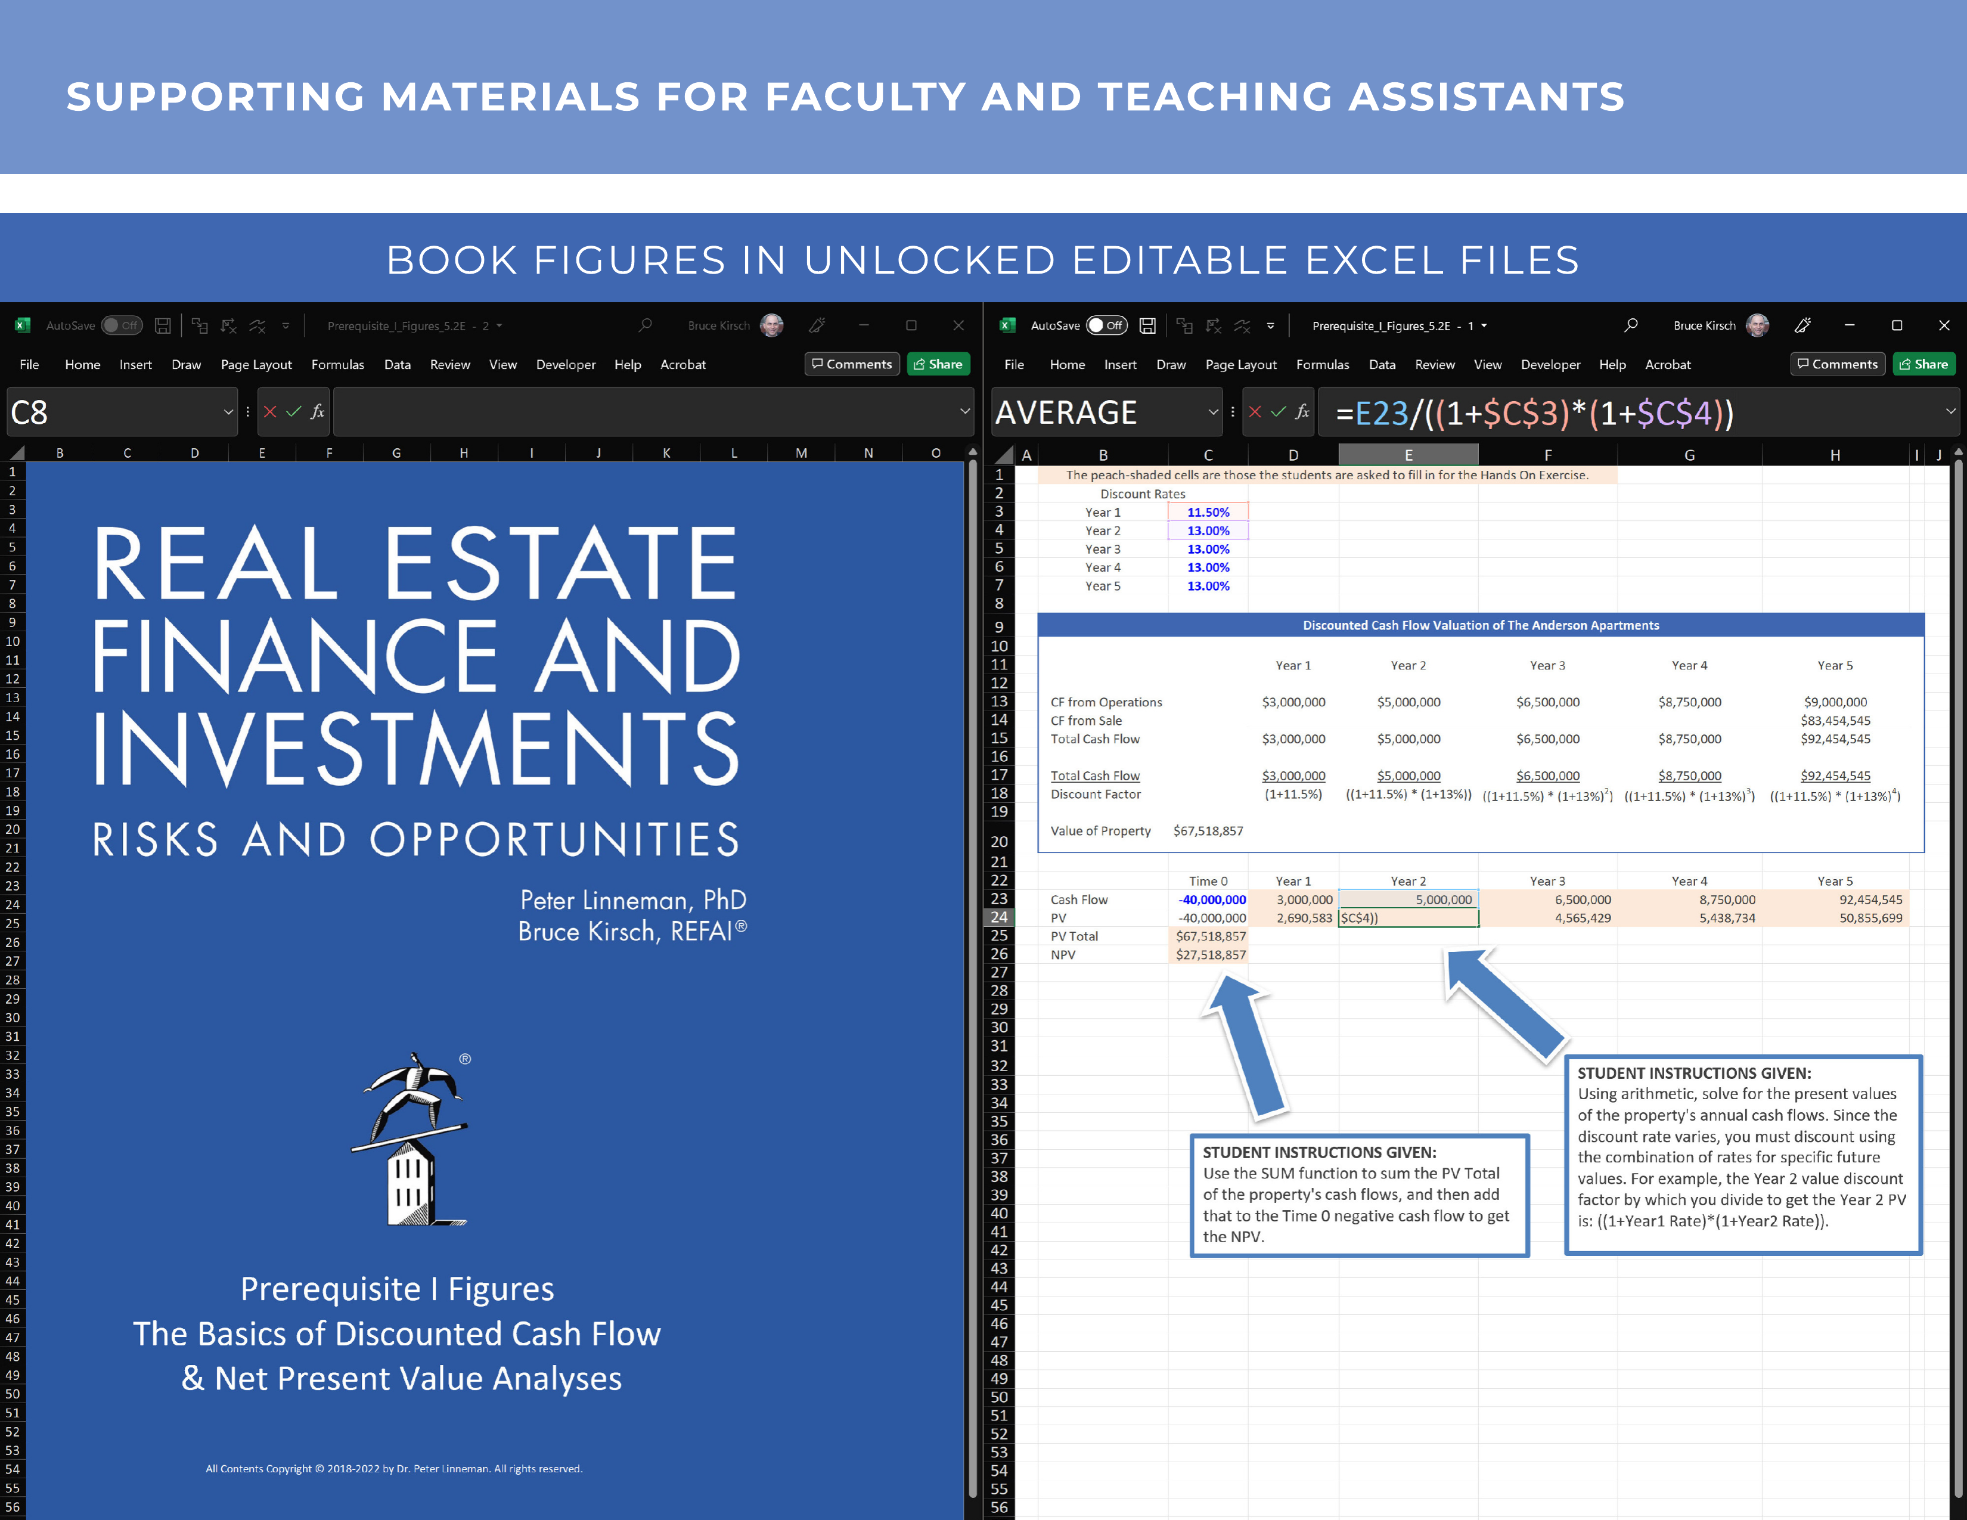Click the PV Total cell $67,518,857 in row 25

[x=1208, y=936]
